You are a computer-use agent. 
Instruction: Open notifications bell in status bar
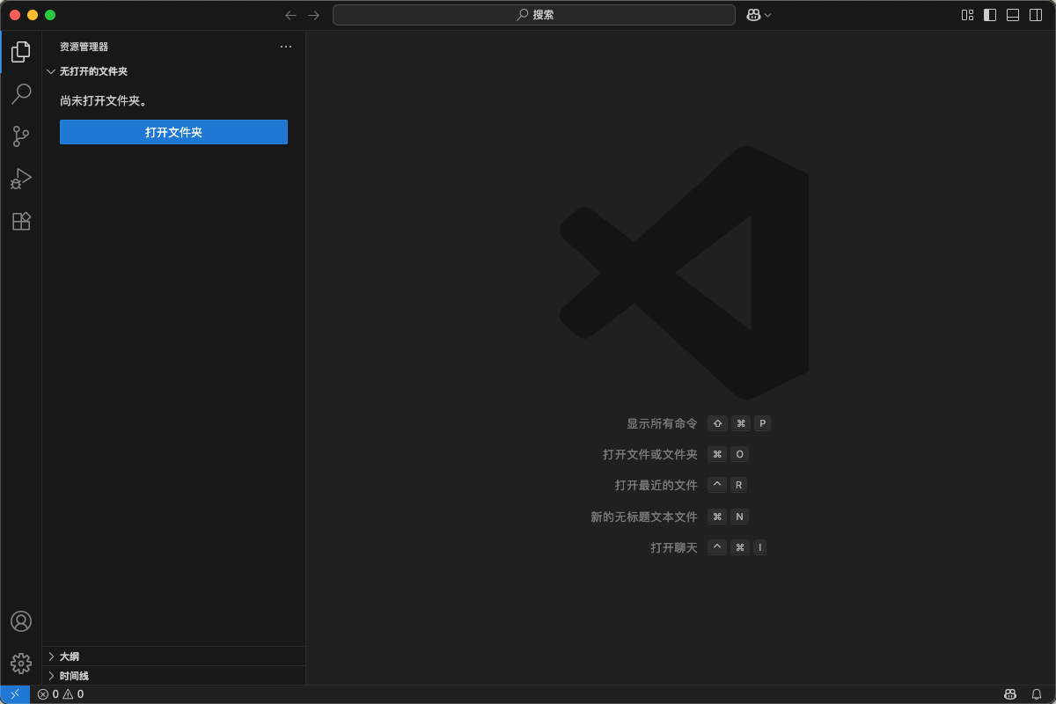[1037, 694]
